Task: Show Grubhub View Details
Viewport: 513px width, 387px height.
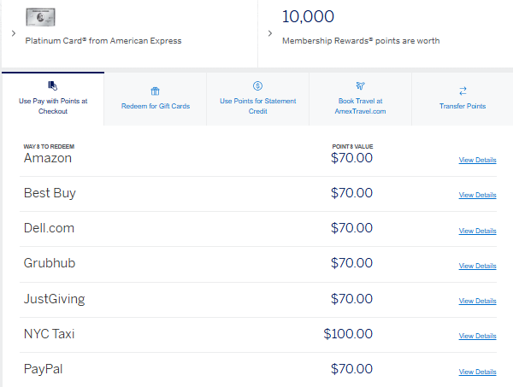Action: click(477, 266)
